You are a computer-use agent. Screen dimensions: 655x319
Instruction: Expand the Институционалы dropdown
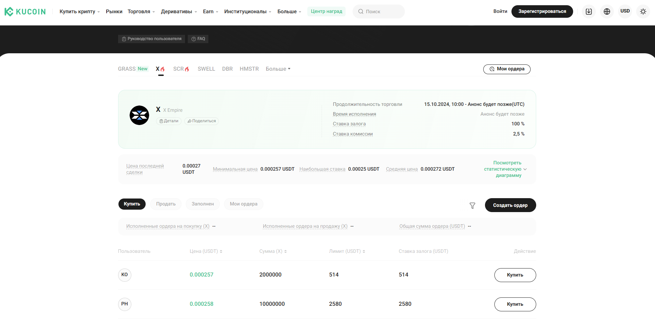(247, 11)
